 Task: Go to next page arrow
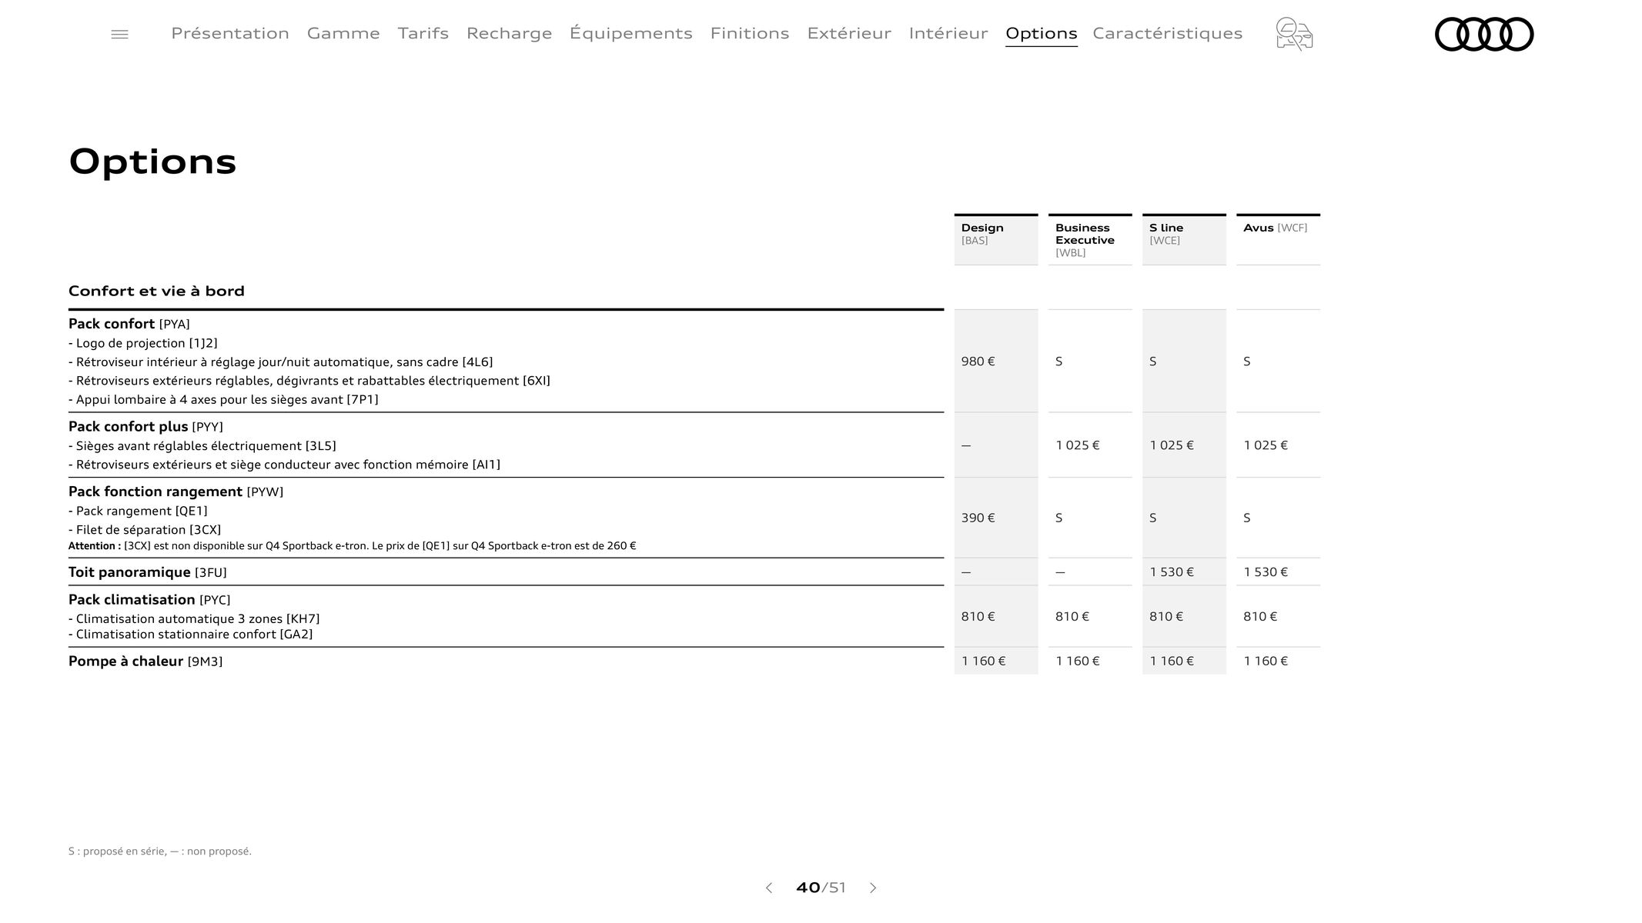point(873,888)
